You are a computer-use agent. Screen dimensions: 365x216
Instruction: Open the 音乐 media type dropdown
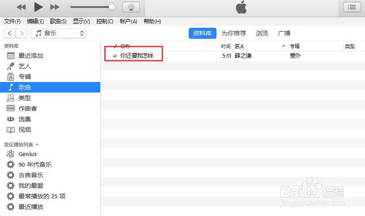[58, 33]
